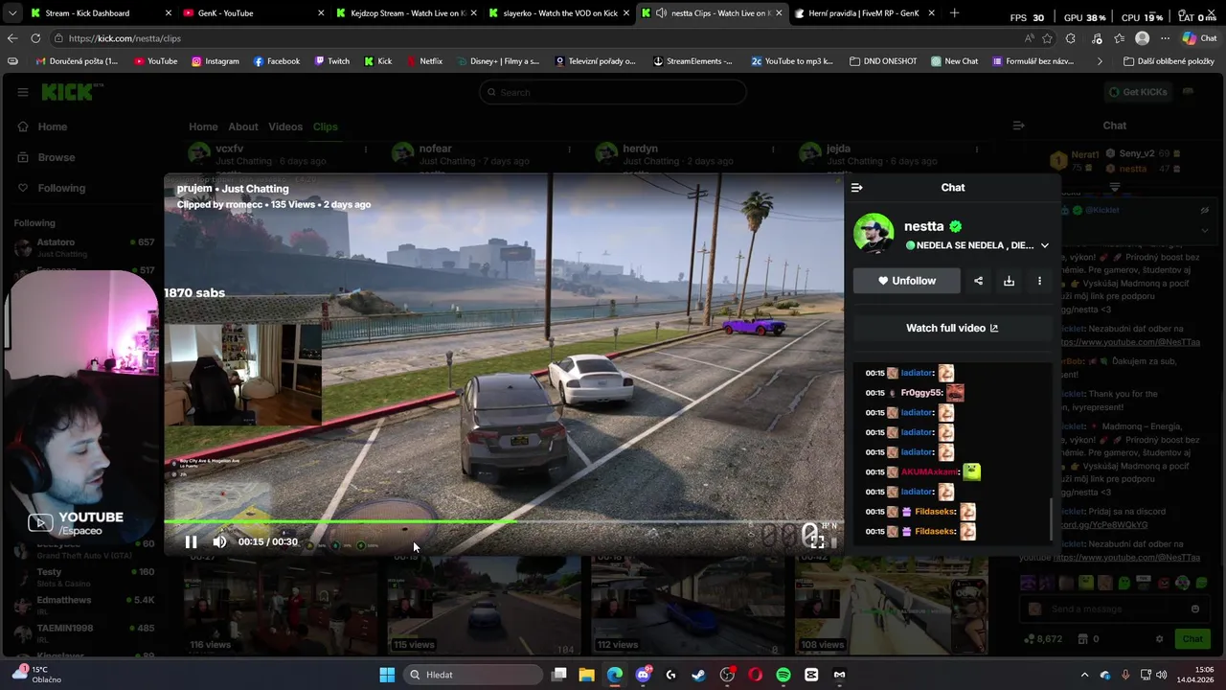The image size is (1226, 690).
Task: Switch to channel Home tab
Action: [203, 126]
